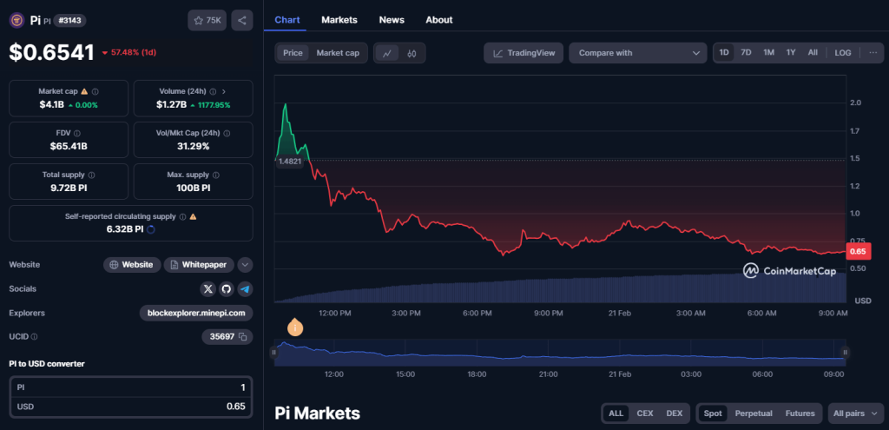Filter markets by Futures
The image size is (889, 430).
pos(800,413)
